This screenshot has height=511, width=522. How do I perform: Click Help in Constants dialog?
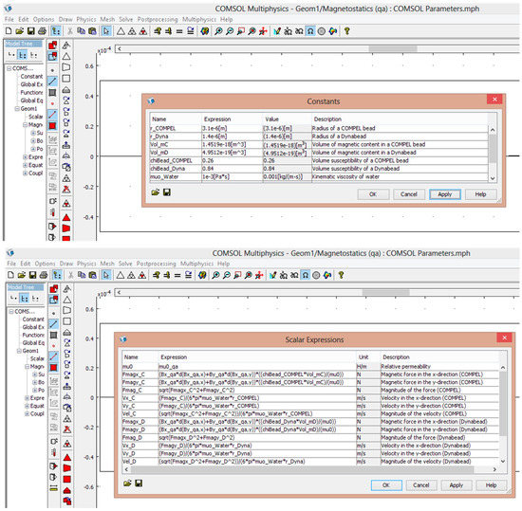481,194
